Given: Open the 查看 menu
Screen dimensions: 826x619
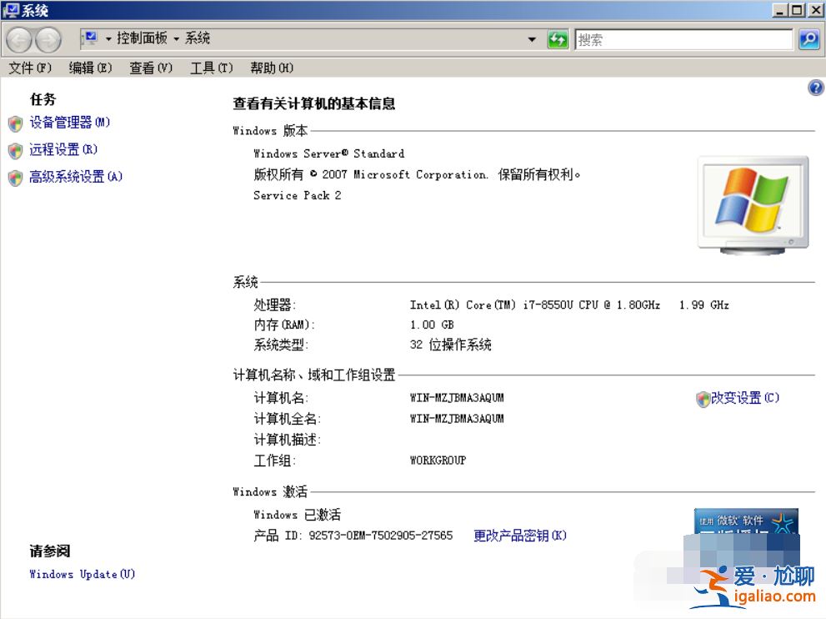Looking at the screenshot, I should tap(149, 68).
